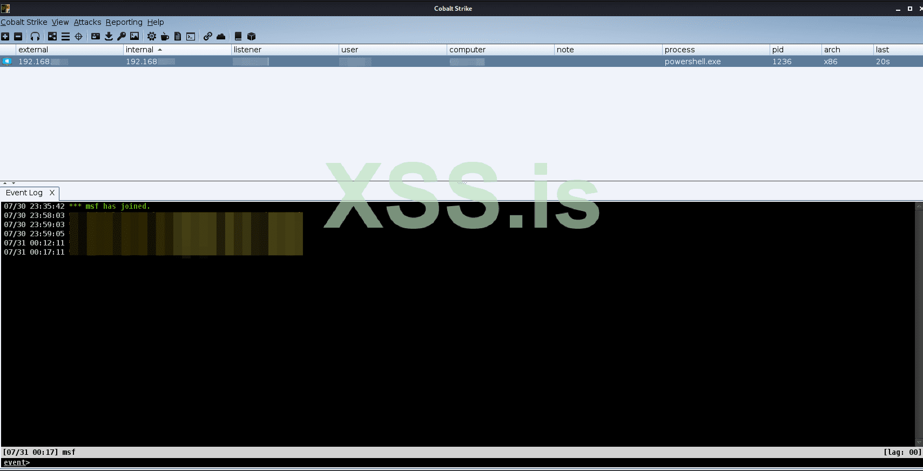Open the Attacks menu
The height and width of the screenshot is (471, 923).
point(87,22)
